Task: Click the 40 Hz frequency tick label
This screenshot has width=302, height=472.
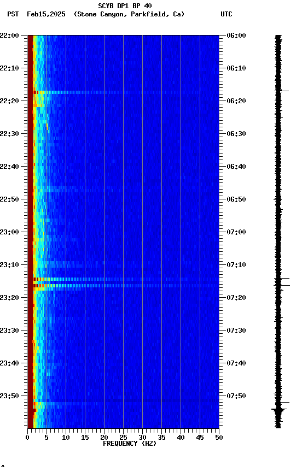Action: (181, 438)
